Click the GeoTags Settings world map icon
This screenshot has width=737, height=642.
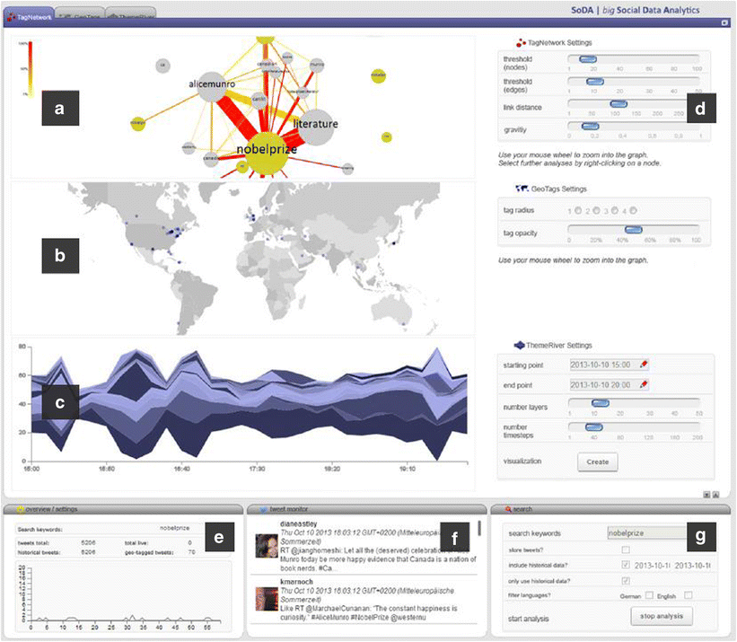point(522,189)
